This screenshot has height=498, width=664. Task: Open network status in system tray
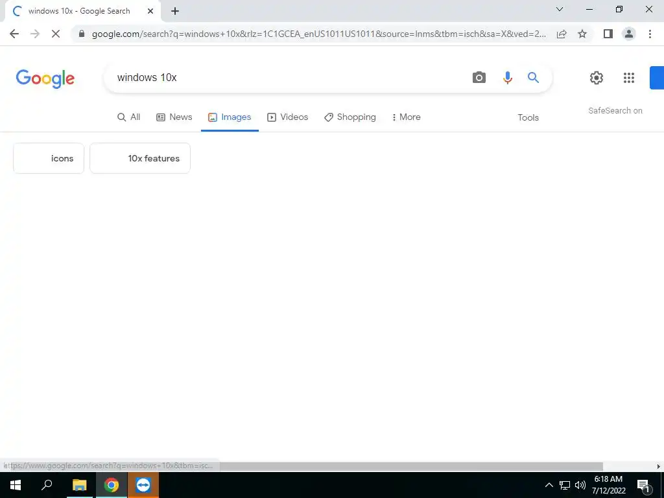point(565,485)
